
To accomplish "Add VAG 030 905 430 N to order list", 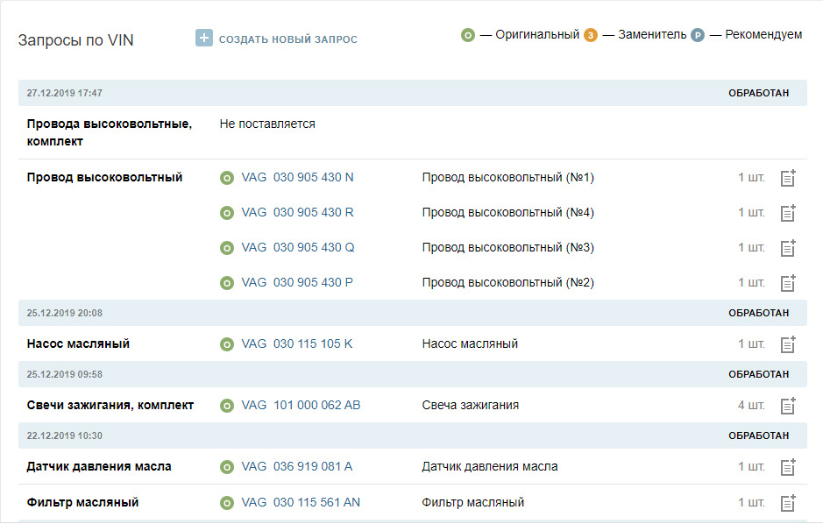I will (x=788, y=178).
